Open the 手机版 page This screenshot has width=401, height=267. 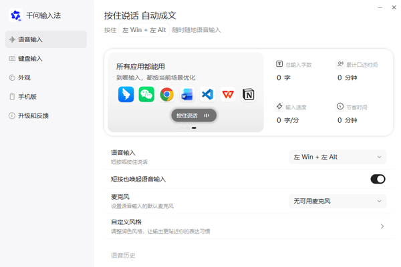click(46, 97)
